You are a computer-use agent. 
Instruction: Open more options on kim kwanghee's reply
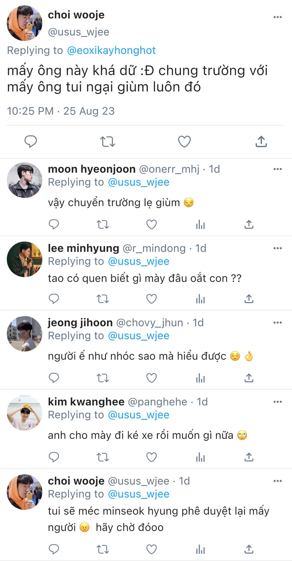(x=277, y=402)
